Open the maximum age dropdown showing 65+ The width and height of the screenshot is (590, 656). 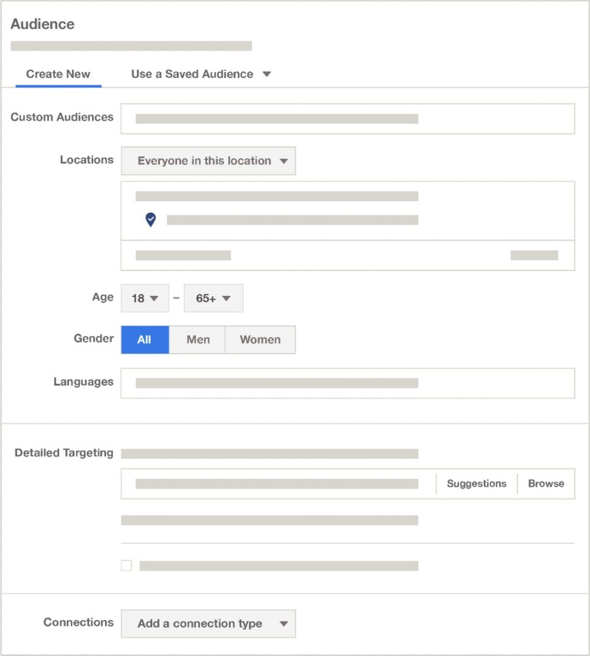pos(213,298)
